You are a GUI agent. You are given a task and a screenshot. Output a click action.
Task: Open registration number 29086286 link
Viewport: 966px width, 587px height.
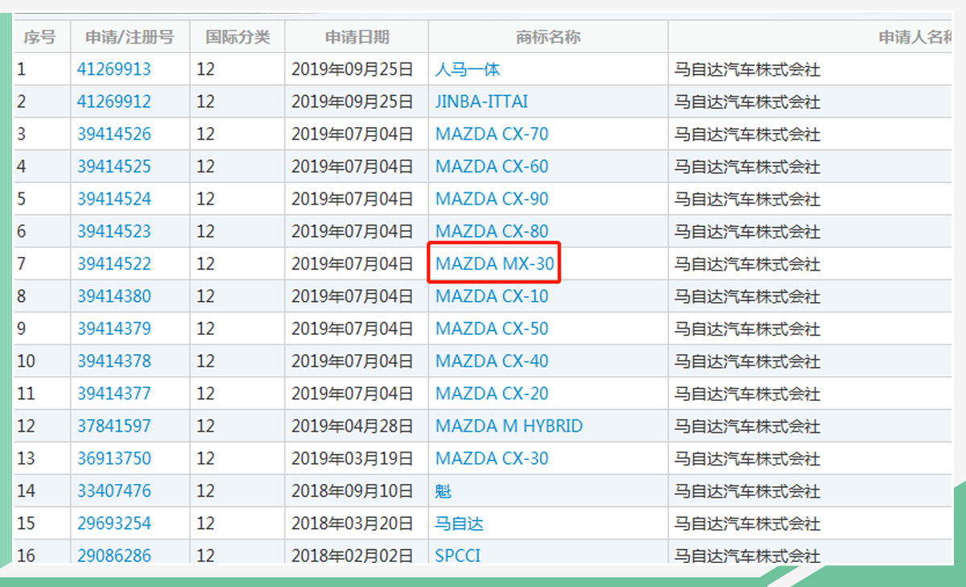(114, 555)
